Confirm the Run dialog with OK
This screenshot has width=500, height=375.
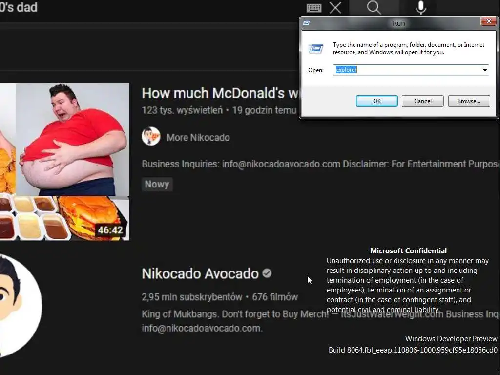[x=376, y=101]
